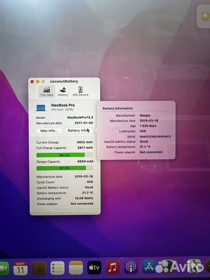Select Design Capacity value 6669 mAh
The width and height of the screenshot is (210, 280).
[86, 161]
